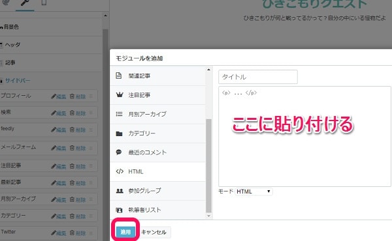This screenshot has height=241, width=392.
Task: Edit the feedly sidebar module
Action: [x=59, y=130]
